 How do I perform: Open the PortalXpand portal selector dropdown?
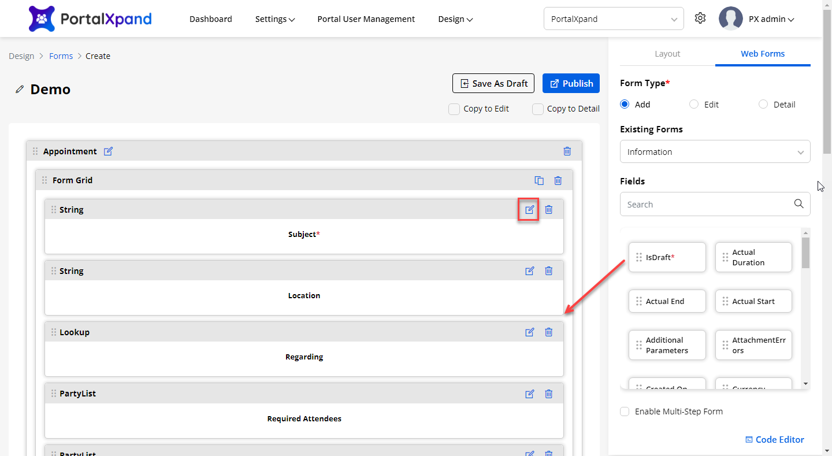tap(614, 19)
